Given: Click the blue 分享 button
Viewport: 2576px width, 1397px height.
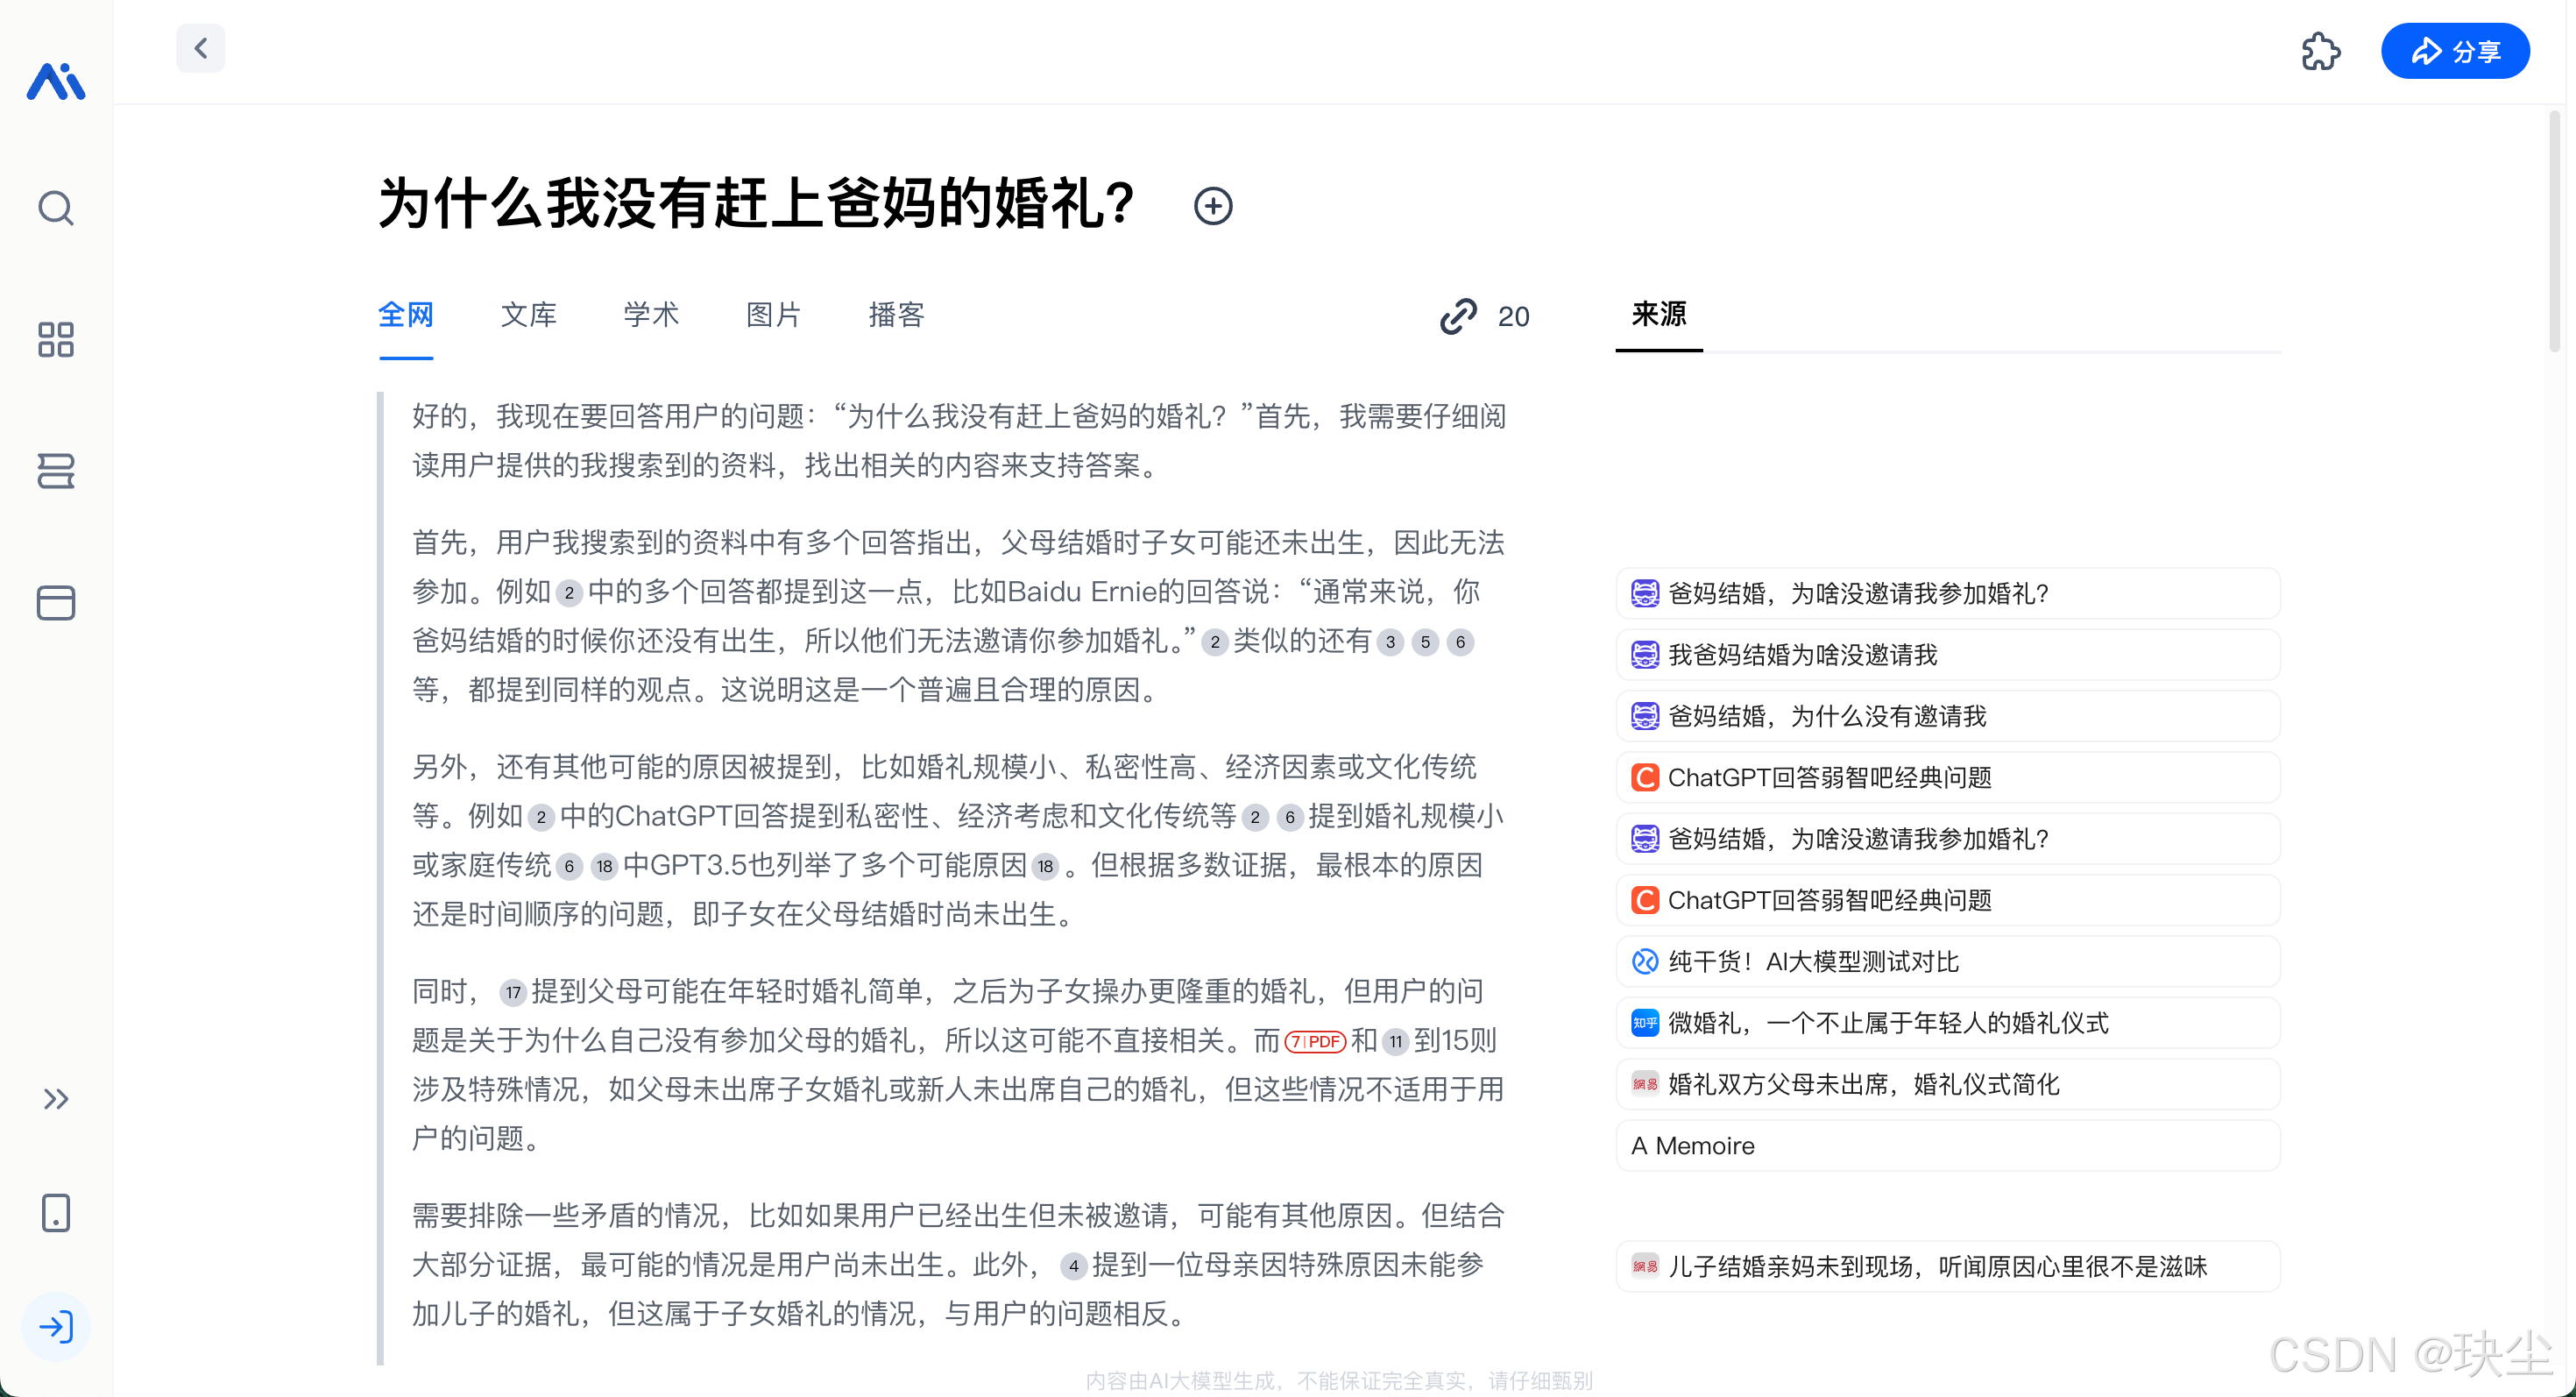Looking at the screenshot, I should tap(2455, 51).
